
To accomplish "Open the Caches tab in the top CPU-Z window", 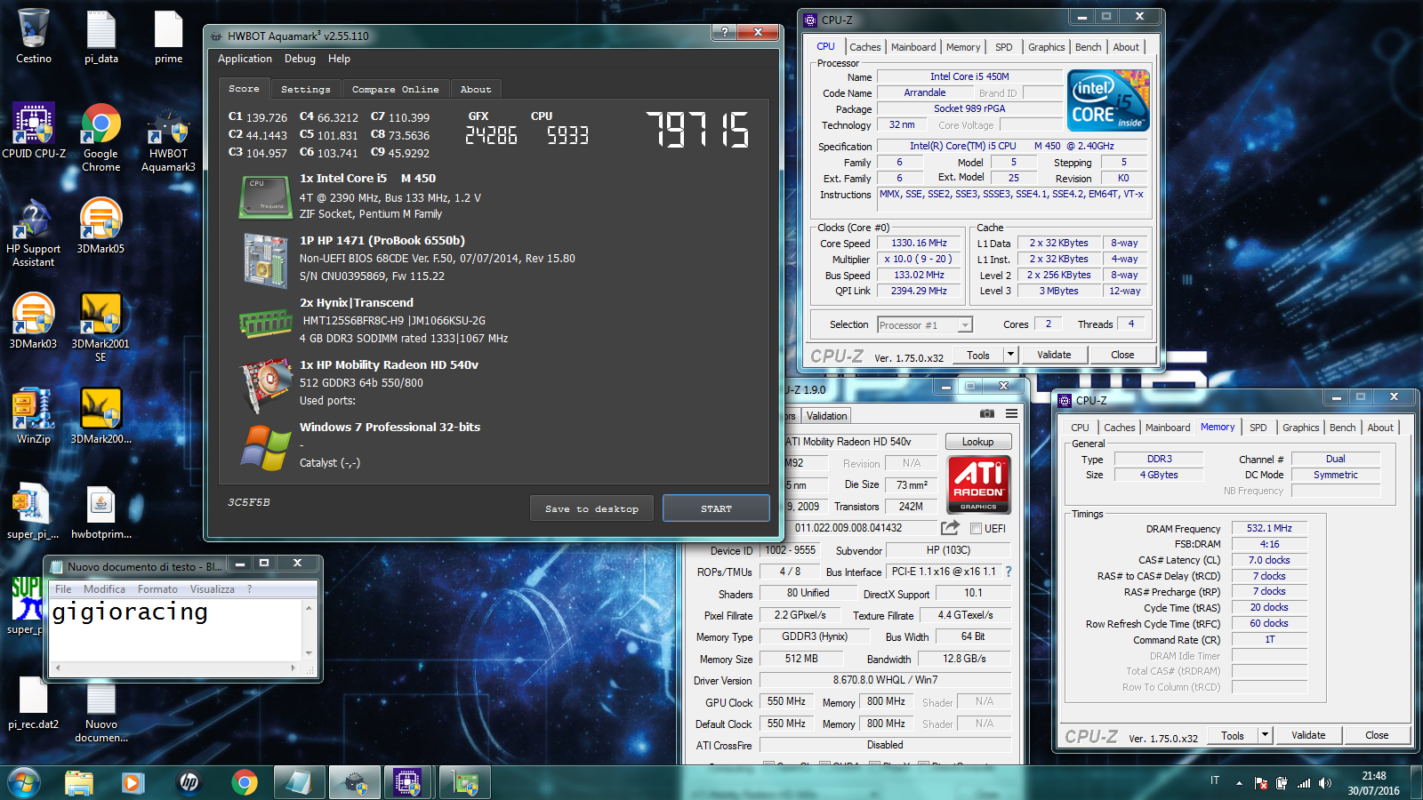I will pos(864,47).
